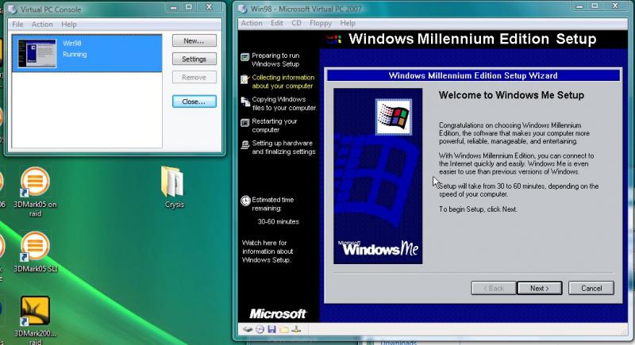
Task: Click the Virtual PC Console title icon
Action: [x=13, y=9]
